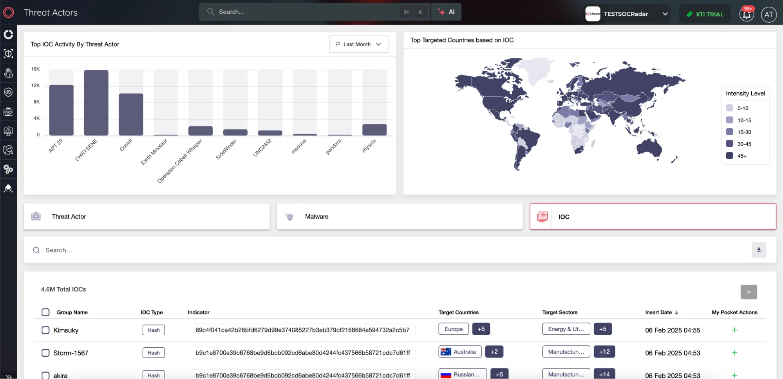Switch to the Malware tab
This screenshot has height=379, width=783.
coord(400,216)
